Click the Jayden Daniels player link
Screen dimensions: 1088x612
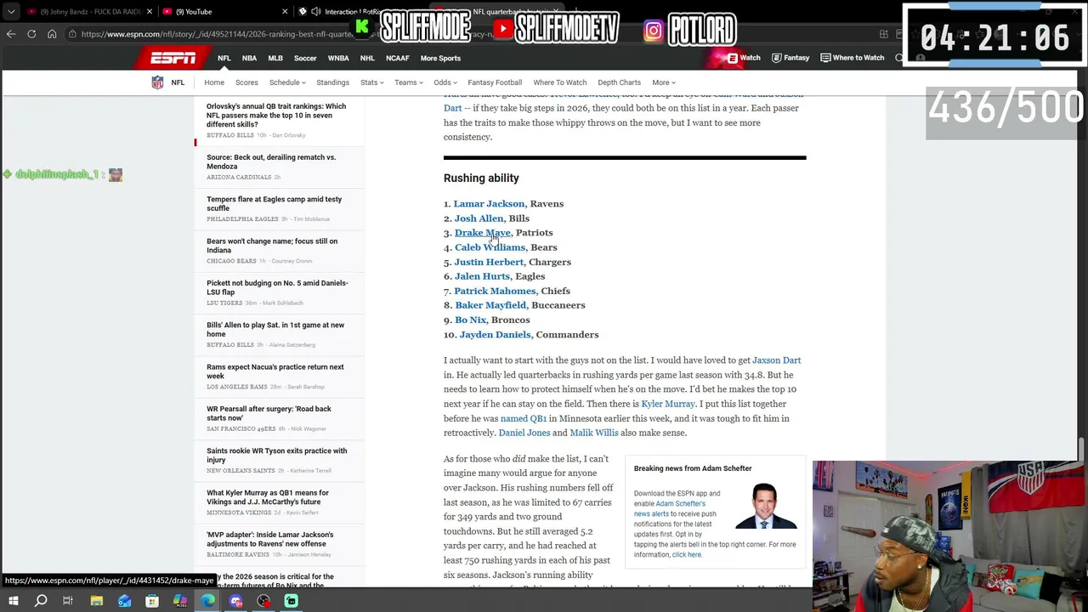(495, 335)
